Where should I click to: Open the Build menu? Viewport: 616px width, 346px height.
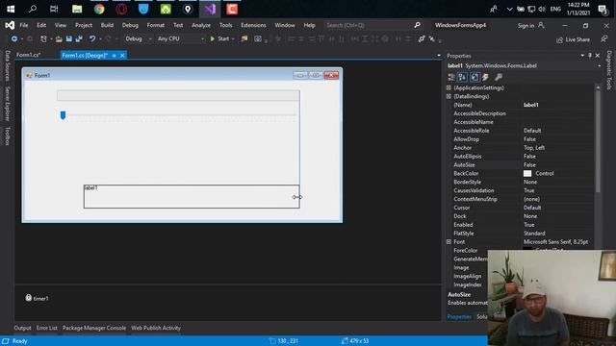tap(107, 25)
